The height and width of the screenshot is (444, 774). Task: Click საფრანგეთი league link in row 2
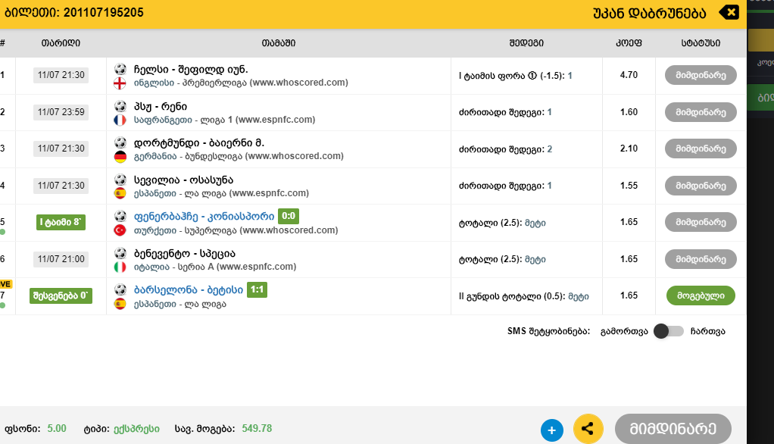point(164,120)
